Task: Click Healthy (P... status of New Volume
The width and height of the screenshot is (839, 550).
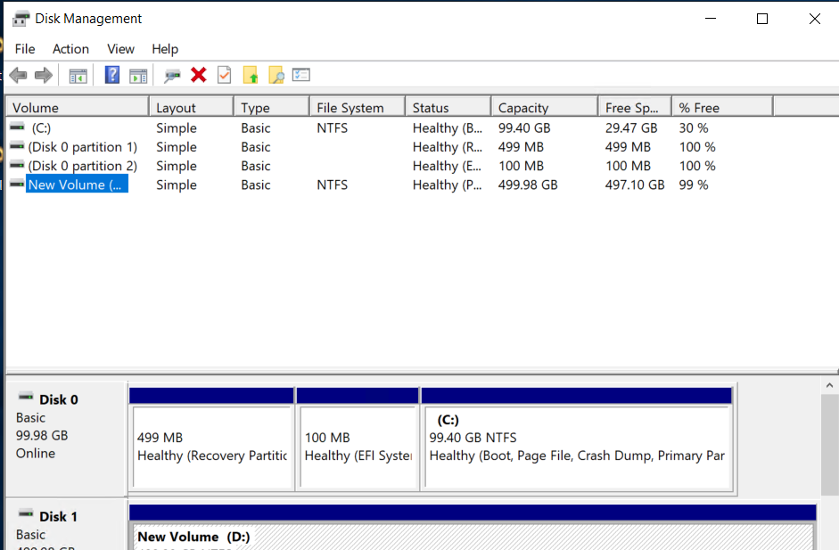Action: tap(448, 185)
